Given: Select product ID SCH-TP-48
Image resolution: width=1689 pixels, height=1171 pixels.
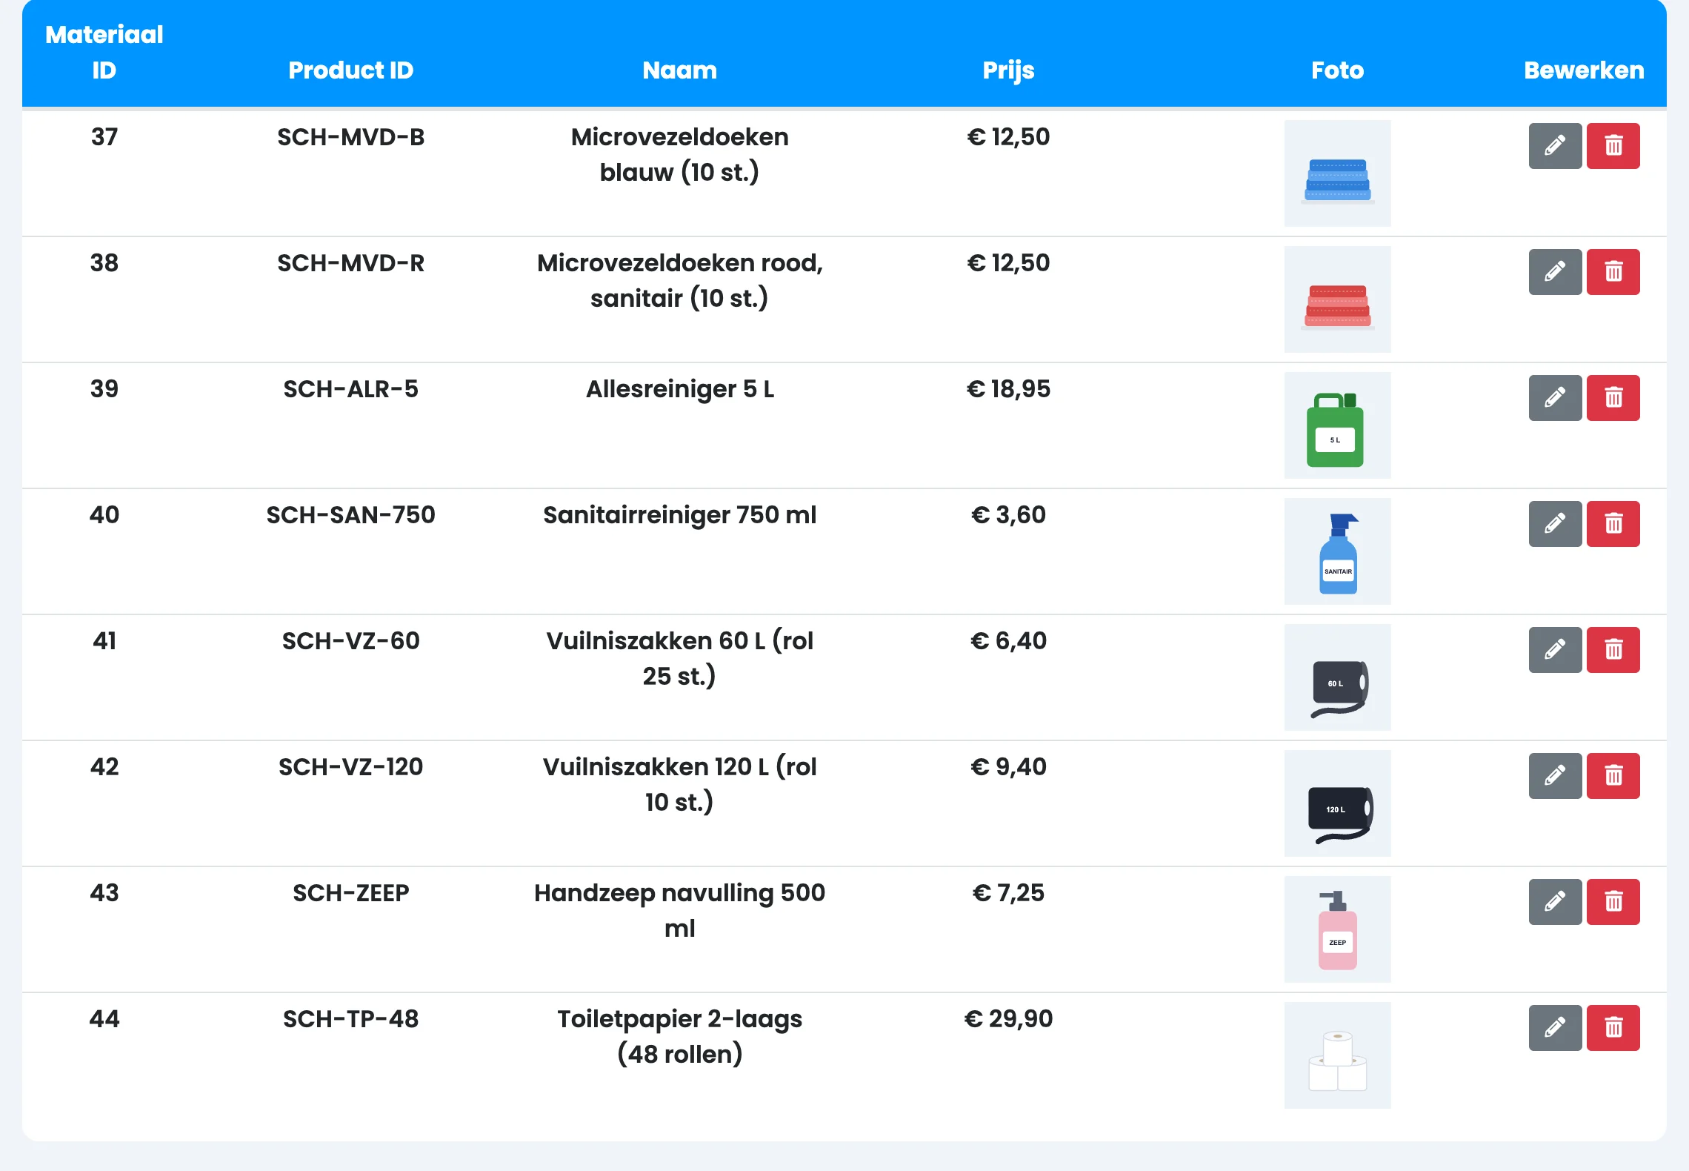Looking at the screenshot, I should tap(351, 1019).
